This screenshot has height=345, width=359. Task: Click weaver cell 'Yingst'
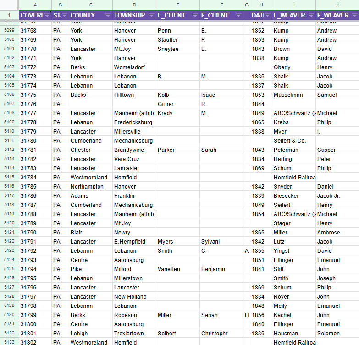(x=294, y=250)
